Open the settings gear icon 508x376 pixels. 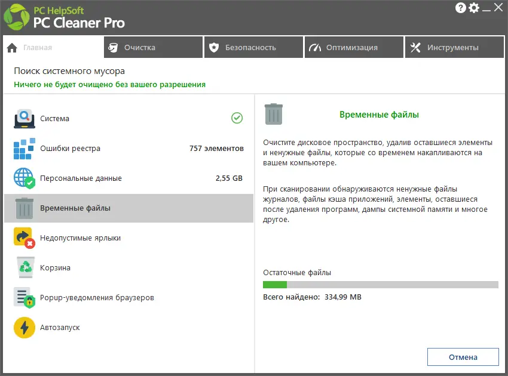pos(474,8)
